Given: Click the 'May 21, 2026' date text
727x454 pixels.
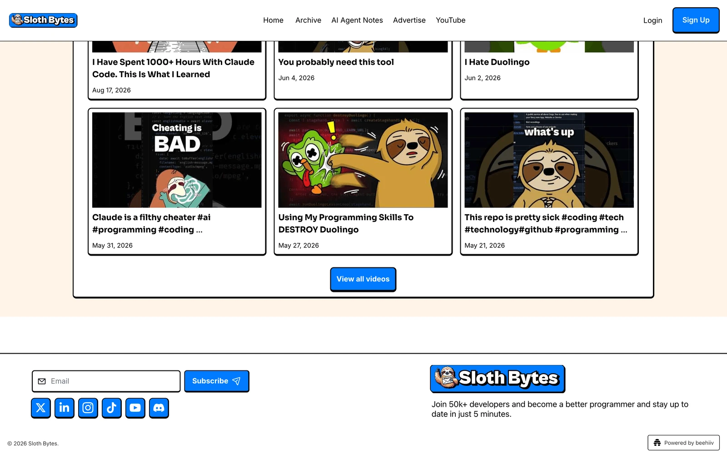Looking at the screenshot, I should 484,246.
